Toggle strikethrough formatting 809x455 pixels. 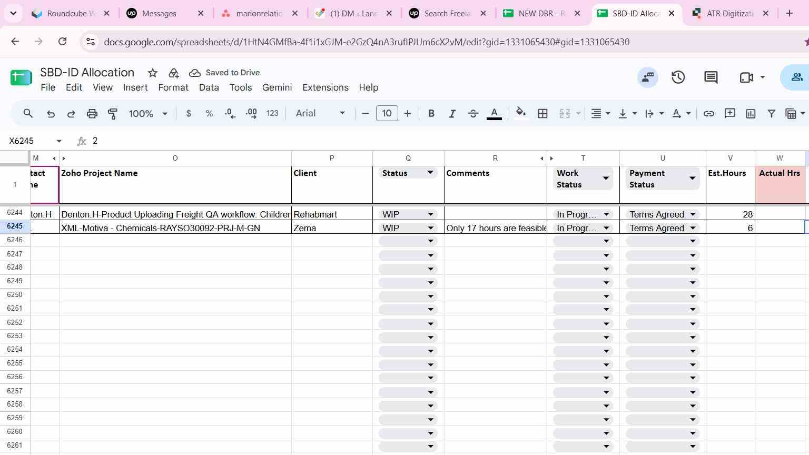pos(473,114)
